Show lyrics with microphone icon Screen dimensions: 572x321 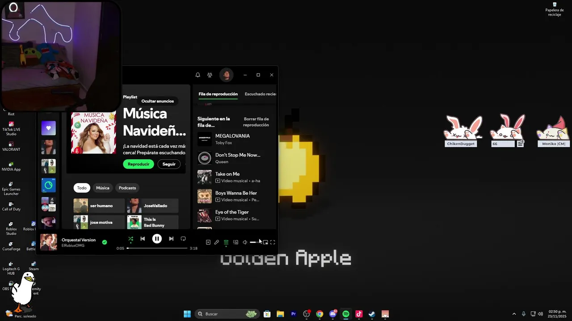coord(217,243)
